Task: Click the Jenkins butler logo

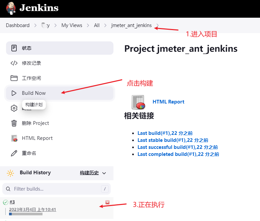Action: (x=11, y=8)
